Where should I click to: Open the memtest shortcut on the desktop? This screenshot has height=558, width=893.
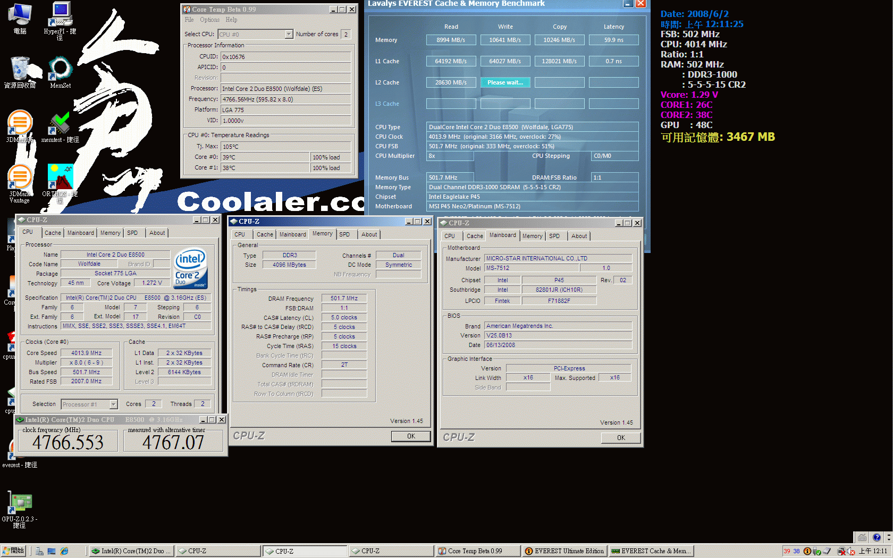[60, 128]
